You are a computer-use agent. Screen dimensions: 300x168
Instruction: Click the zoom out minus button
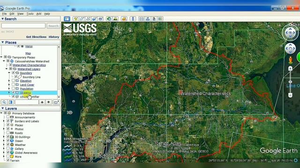pyautogui.click(x=290, y=95)
